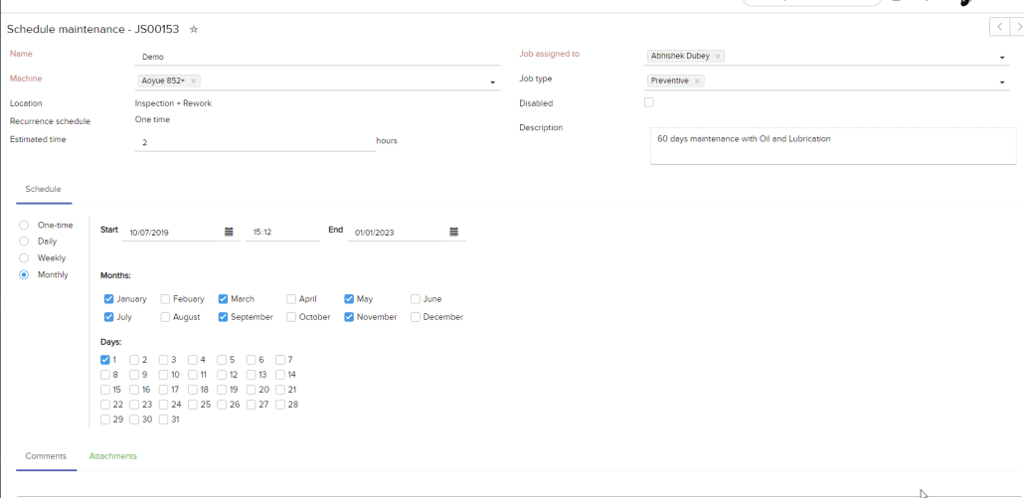This screenshot has width=1024, height=498.
Task: Edit the start time field 15:12
Action: pyautogui.click(x=282, y=233)
